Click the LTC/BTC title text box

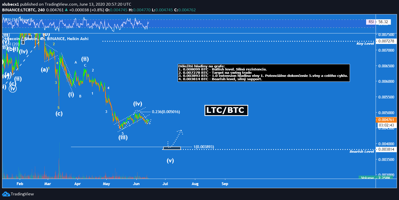226,110
